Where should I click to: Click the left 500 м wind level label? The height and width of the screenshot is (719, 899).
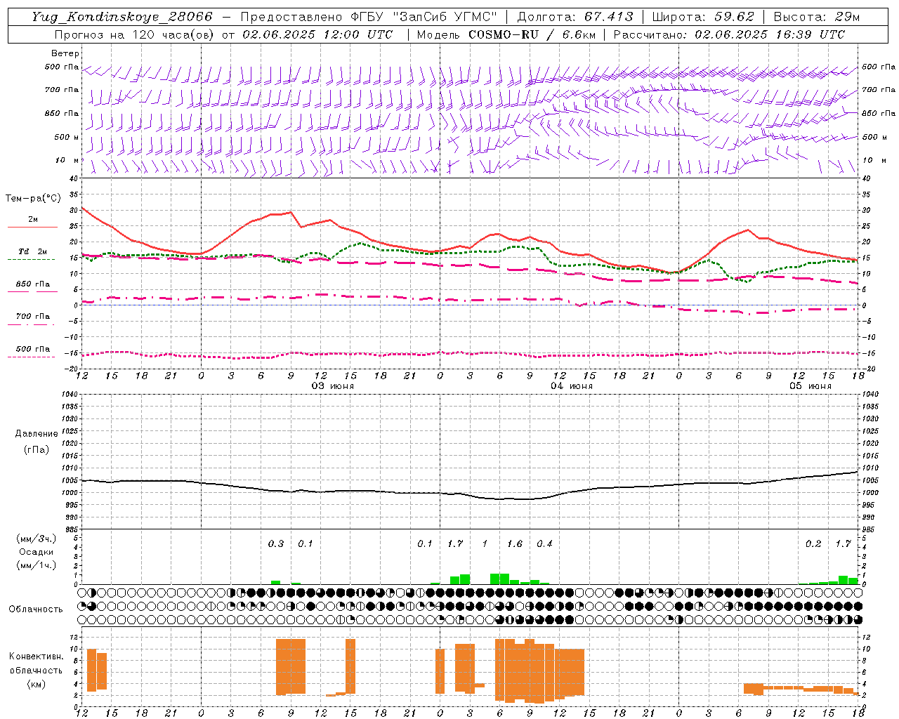coord(67,137)
